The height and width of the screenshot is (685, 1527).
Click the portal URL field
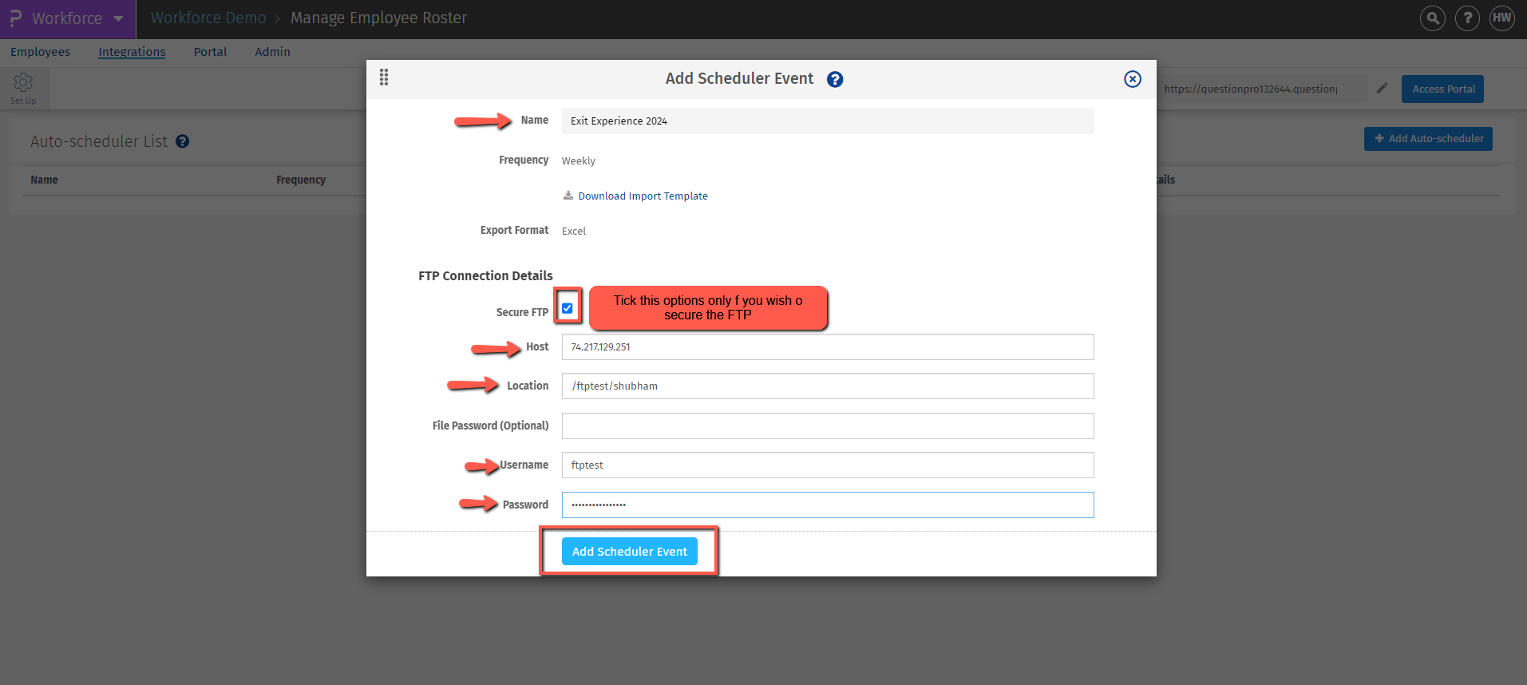point(1261,89)
